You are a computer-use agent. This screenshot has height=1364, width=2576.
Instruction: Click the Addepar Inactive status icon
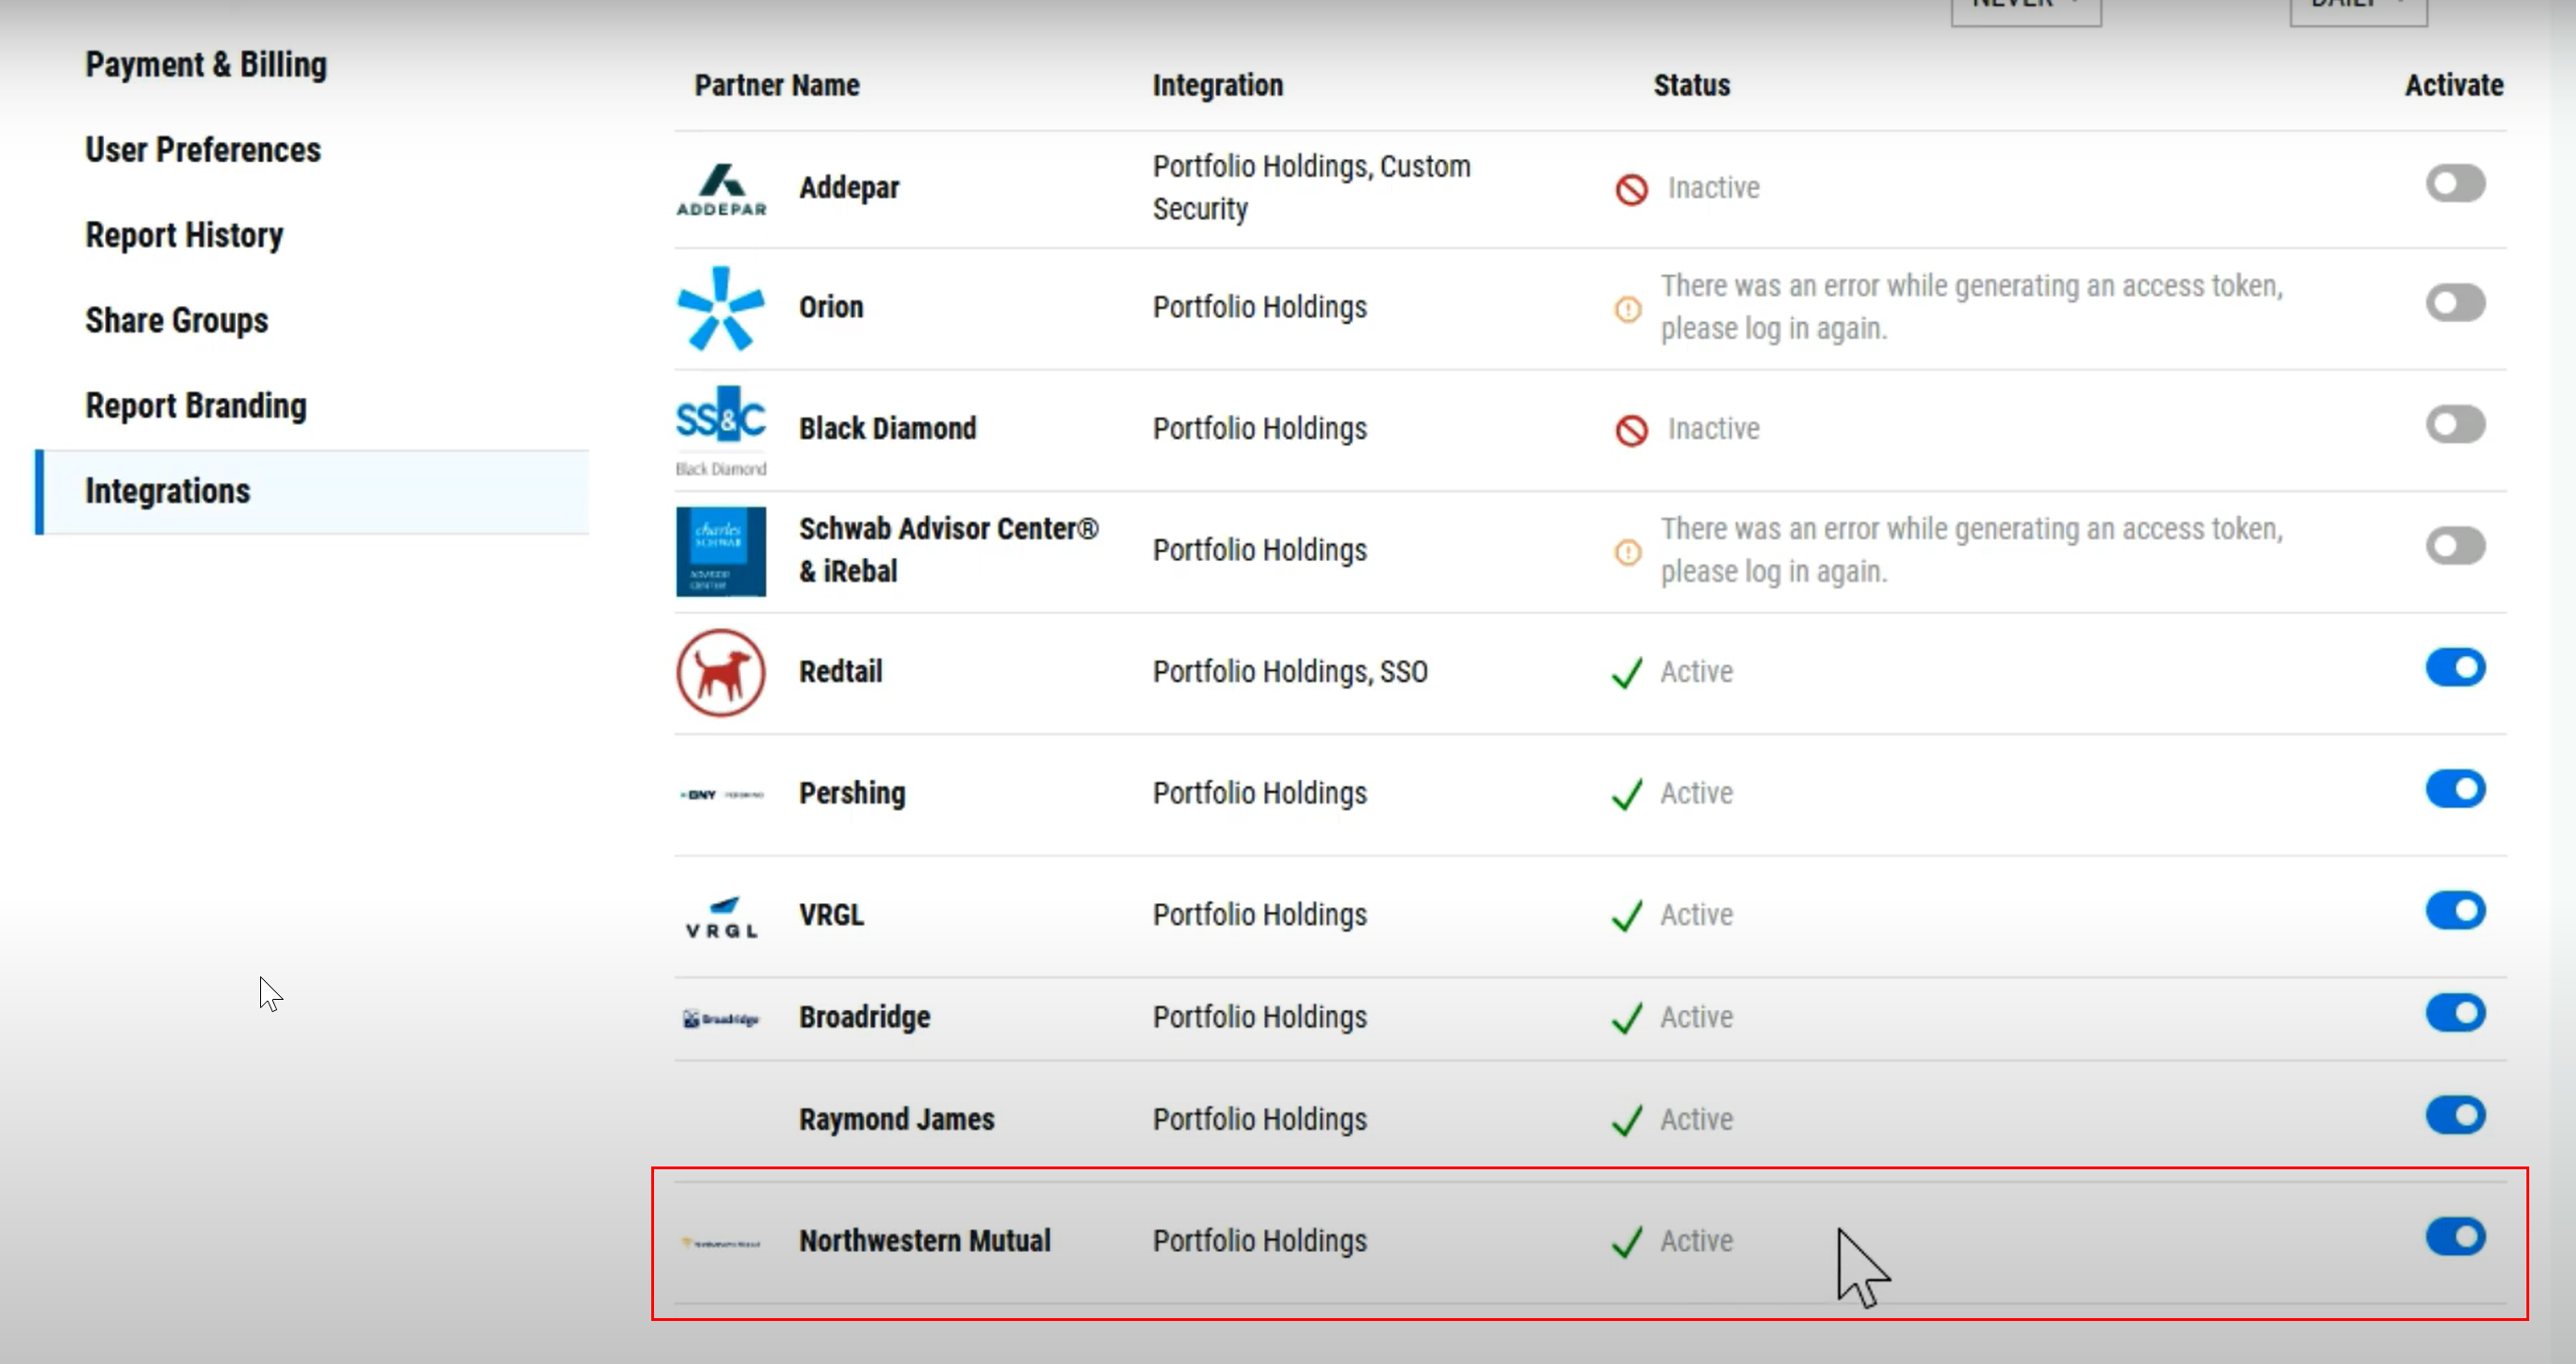point(1631,189)
